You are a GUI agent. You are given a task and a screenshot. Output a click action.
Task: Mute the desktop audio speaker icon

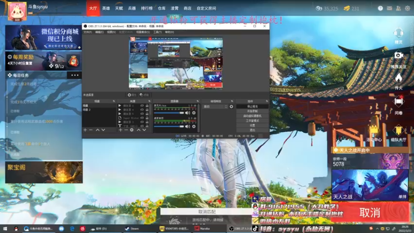click(x=187, y=126)
